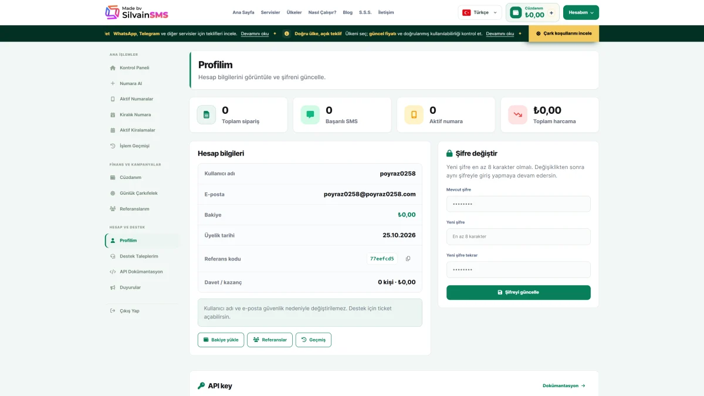Click the plus icon in header wallet
The image size is (704, 396).
(551, 12)
